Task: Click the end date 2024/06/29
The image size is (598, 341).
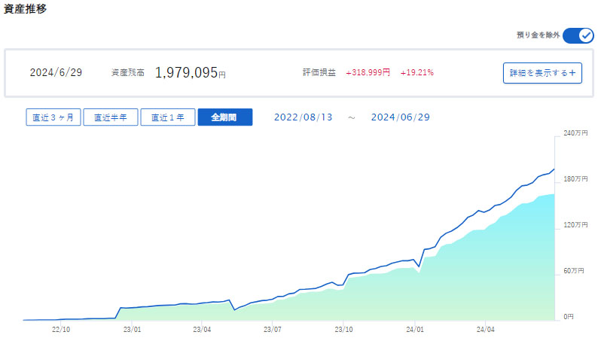Action: tap(400, 117)
